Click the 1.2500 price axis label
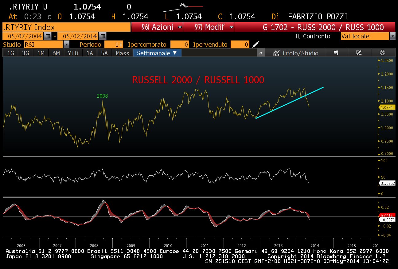 (x=387, y=60)
